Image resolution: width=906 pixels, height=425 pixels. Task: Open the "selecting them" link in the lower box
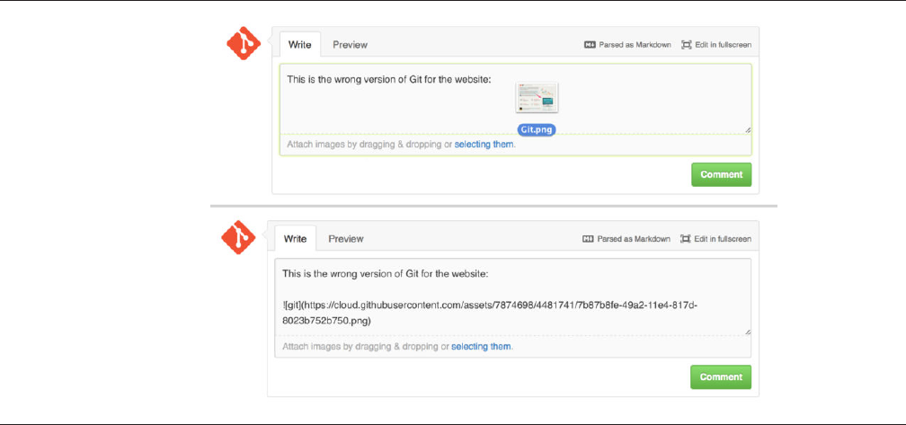coord(481,346)
